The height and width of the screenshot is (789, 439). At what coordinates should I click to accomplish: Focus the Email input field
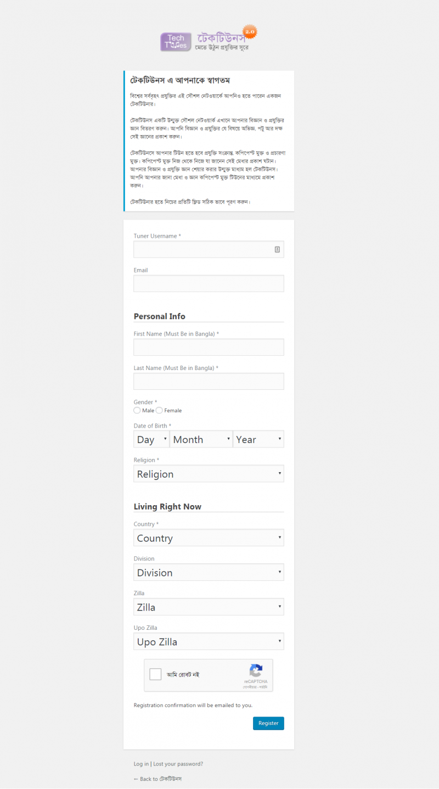pyautogui.click(x=209, y=283)
